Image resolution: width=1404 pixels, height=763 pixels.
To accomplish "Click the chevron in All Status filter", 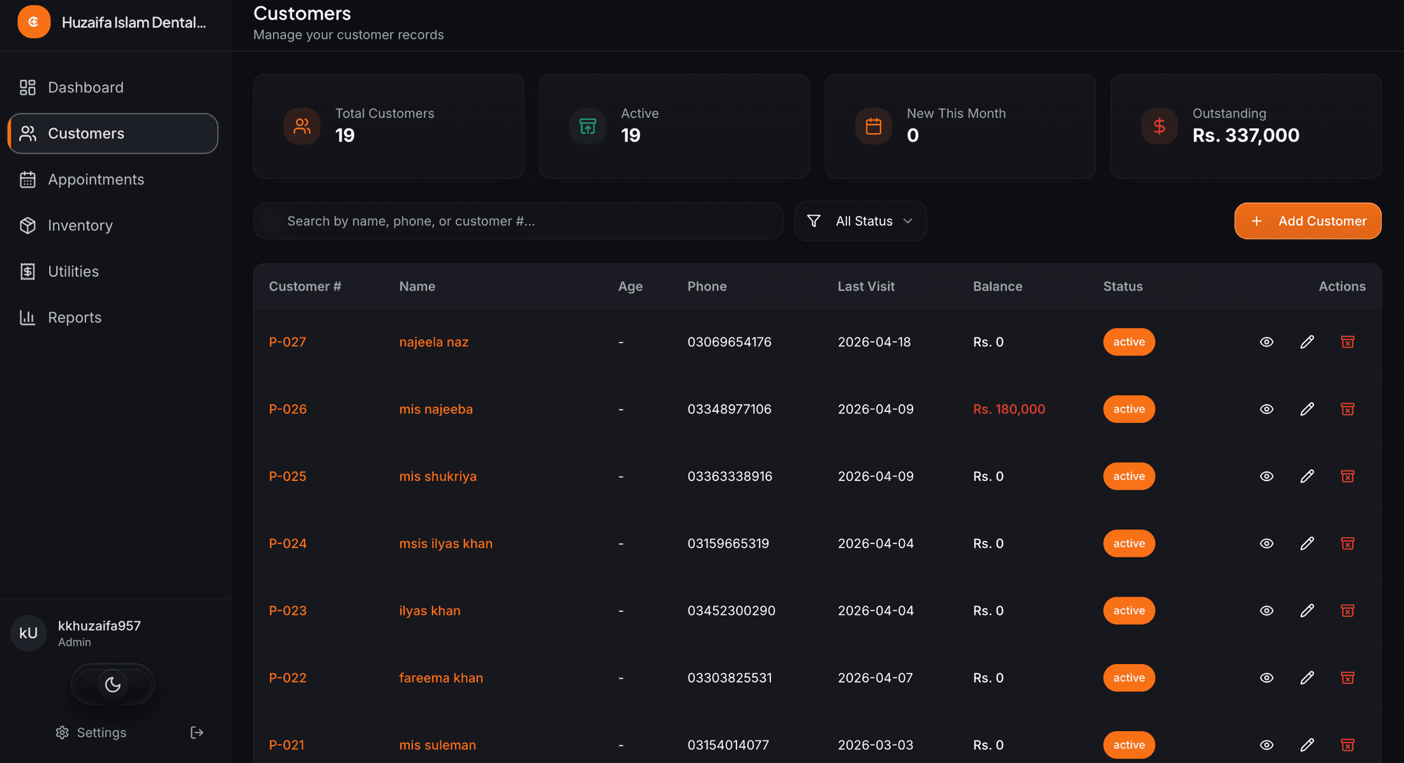I will point(908,221).
